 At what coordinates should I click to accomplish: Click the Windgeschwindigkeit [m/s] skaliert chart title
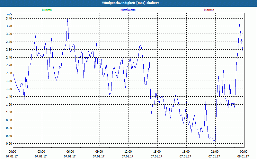pos(130,3)
